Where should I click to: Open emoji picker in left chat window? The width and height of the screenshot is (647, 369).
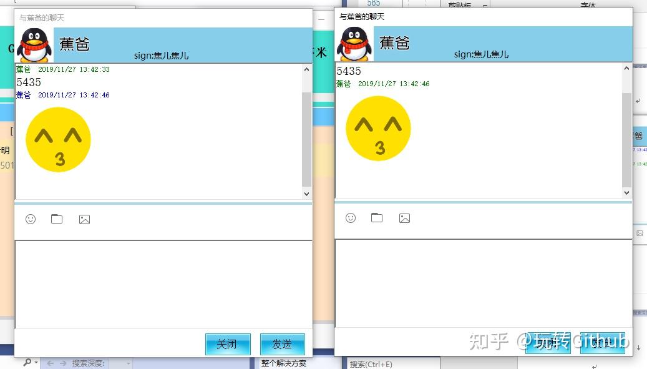(31, 219)
